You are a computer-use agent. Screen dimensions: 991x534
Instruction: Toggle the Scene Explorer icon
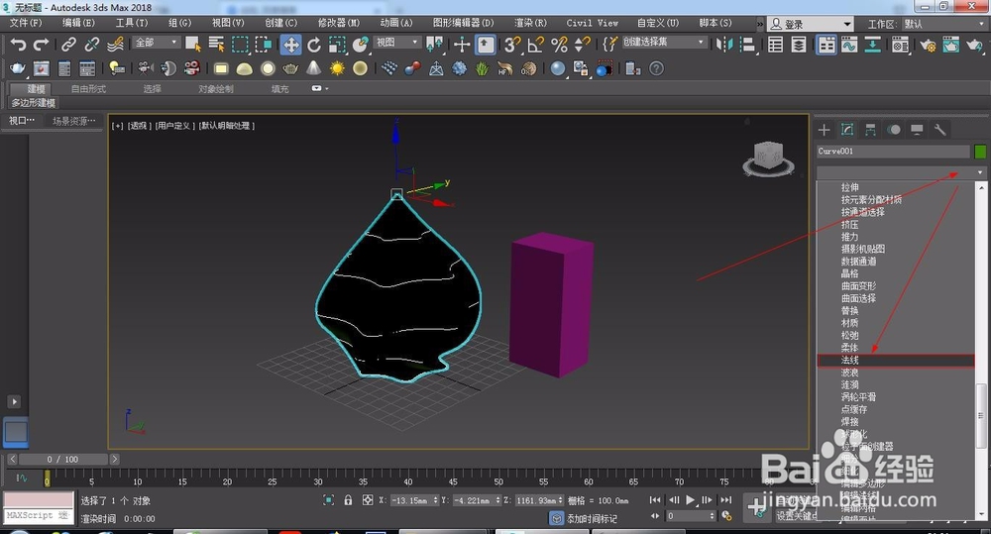click(776, 45)
